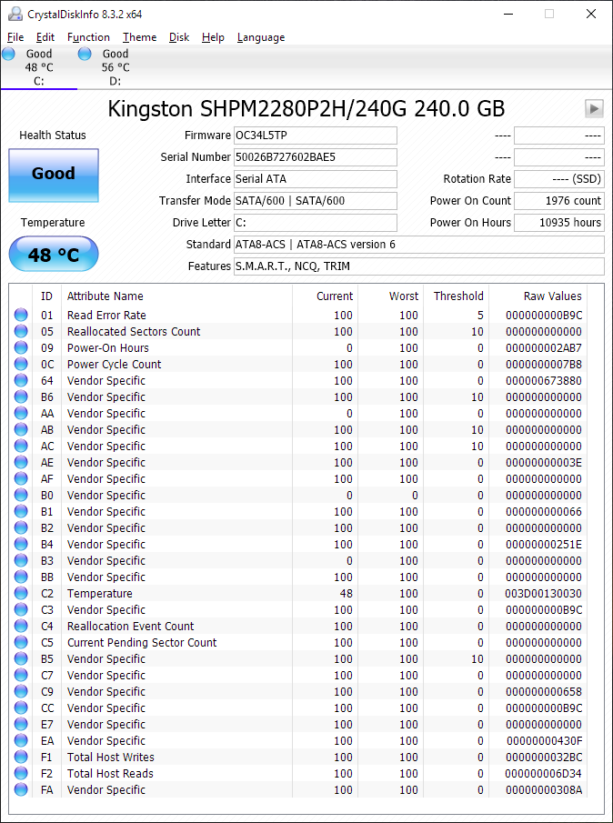Click status orb of attribute ID FA row

tap(21, 789)
